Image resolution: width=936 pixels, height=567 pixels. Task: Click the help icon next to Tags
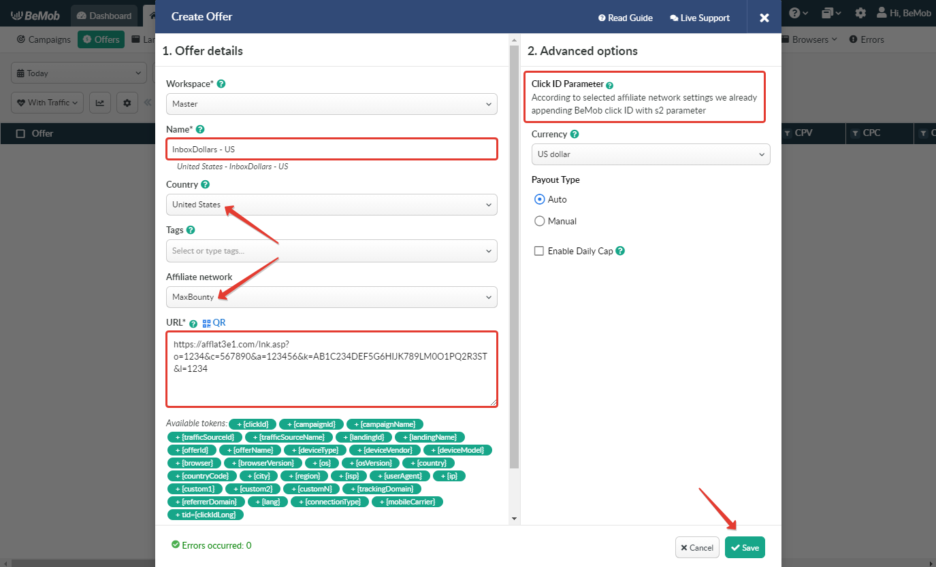tap(191, 230)
